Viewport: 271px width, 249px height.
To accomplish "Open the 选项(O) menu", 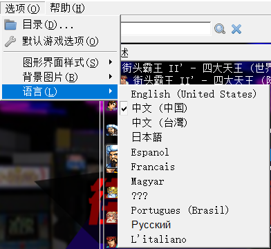I will 22,8.
